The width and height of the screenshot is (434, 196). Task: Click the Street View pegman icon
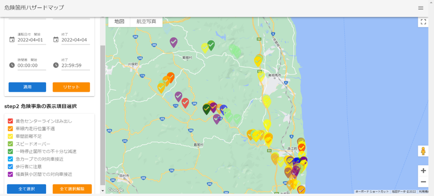pyautogui.click(x=423, y=151)
